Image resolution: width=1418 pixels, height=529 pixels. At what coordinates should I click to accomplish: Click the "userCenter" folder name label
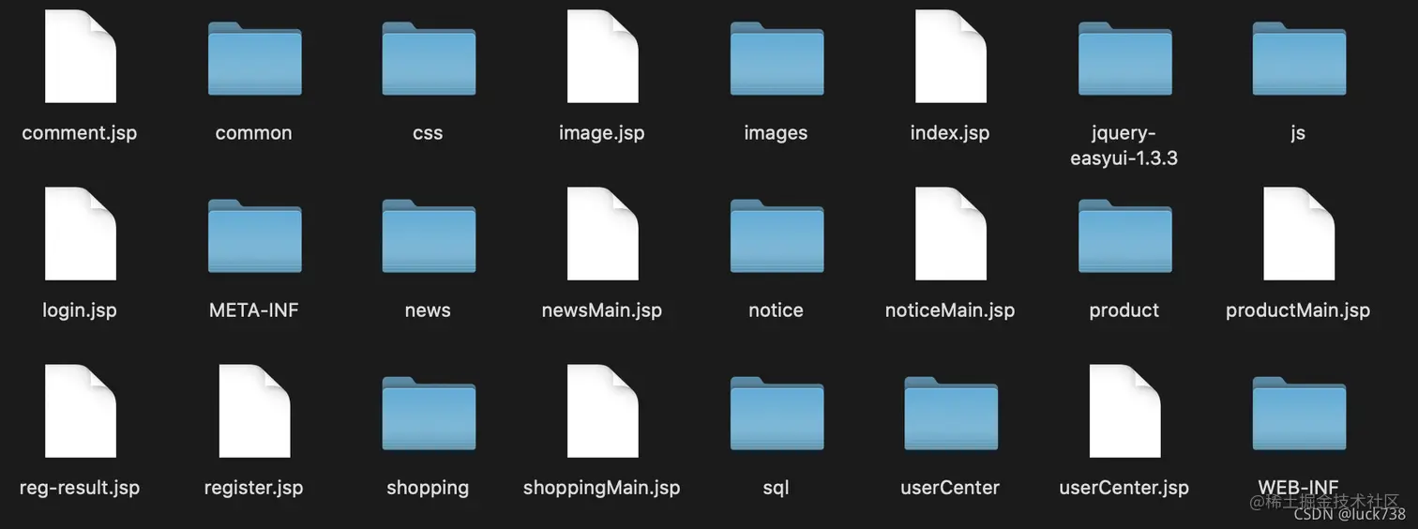pos(950,488)
